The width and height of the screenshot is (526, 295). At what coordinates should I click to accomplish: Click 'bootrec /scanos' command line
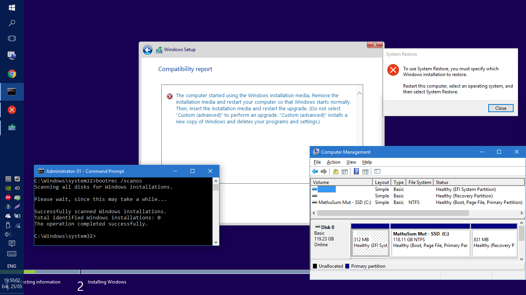click(88, 181)
